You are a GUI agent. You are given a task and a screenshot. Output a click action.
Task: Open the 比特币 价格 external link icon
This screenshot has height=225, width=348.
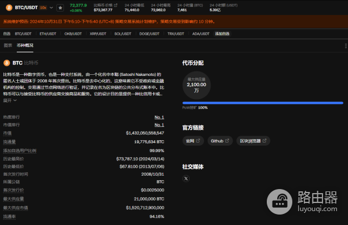point(115,5)
